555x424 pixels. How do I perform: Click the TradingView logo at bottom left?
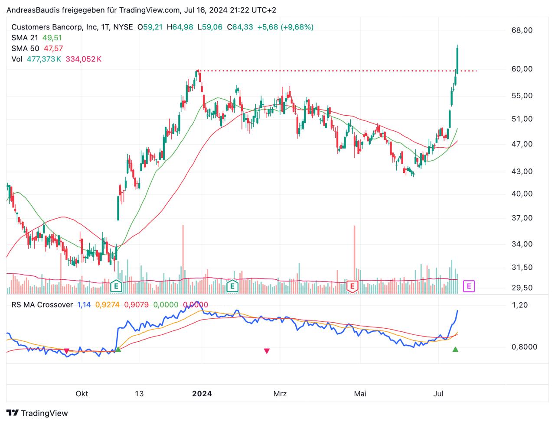pyautogui.click(x=37, y=413)
